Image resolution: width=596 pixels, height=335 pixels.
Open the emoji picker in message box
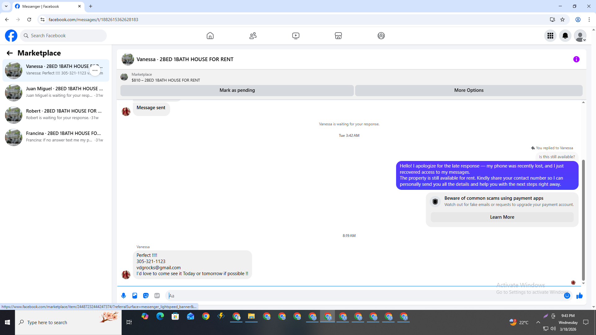pos(567,296)
